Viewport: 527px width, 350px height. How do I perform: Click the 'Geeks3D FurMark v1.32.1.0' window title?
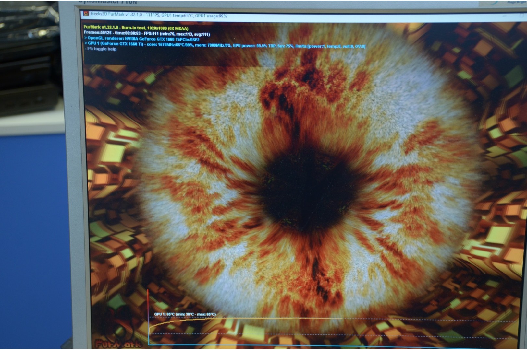coord(158,15)
